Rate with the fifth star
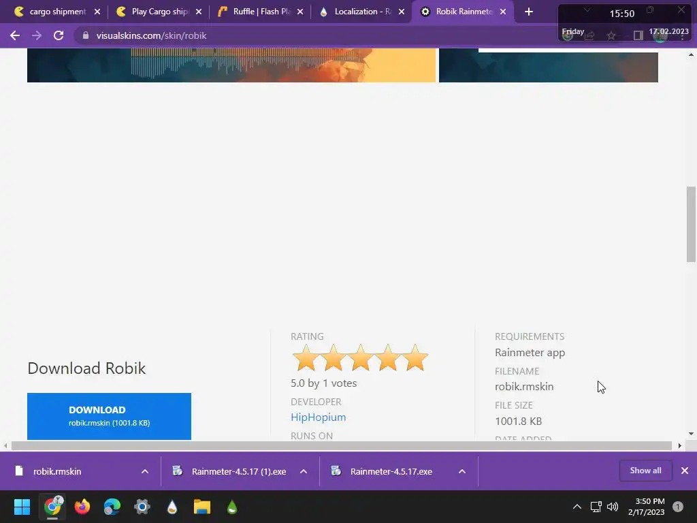 pos(415,358)
